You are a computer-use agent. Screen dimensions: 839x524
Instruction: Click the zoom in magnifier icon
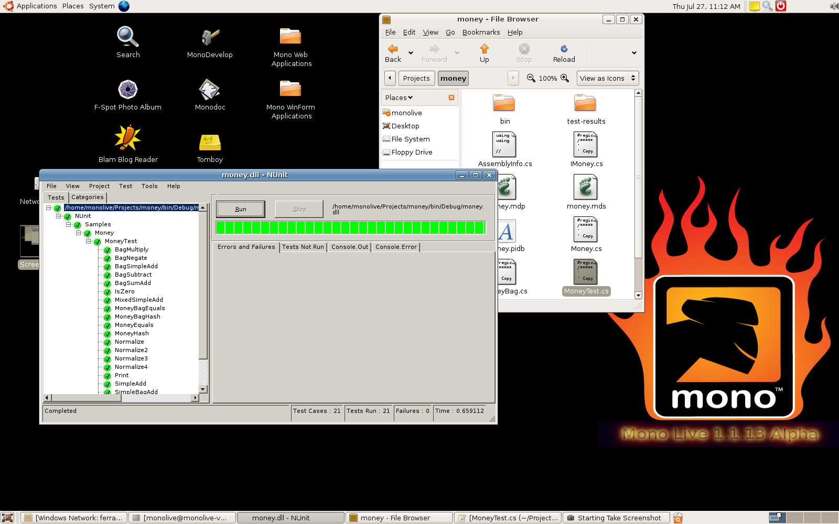point(565,78)
